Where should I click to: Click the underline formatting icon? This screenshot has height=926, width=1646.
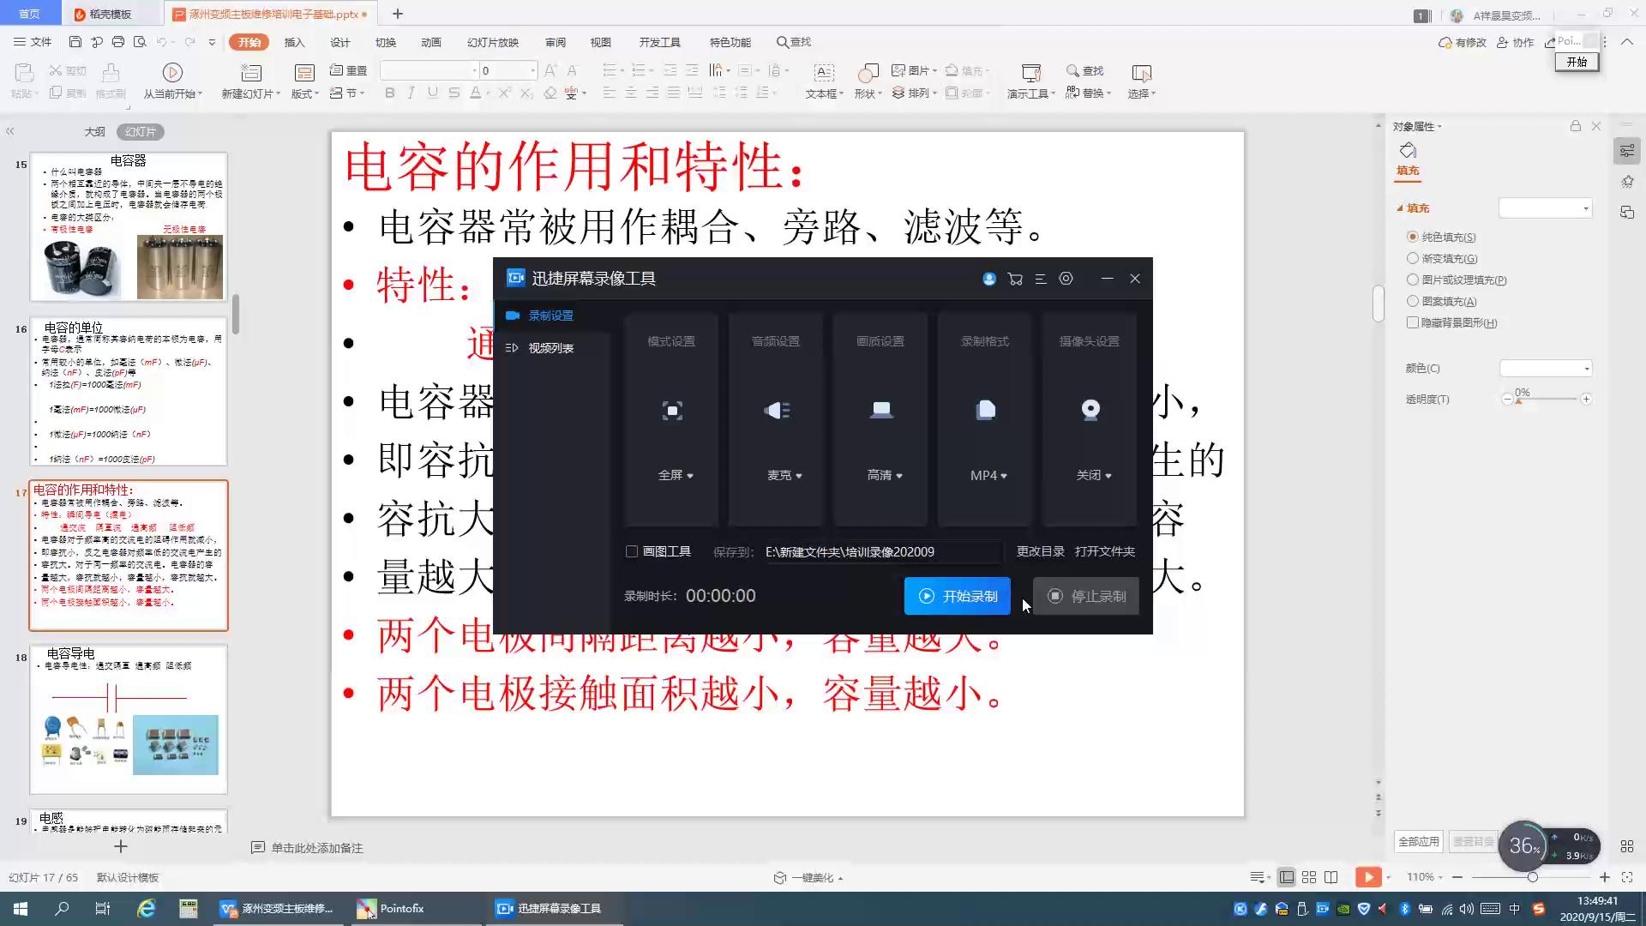[433, 93]
